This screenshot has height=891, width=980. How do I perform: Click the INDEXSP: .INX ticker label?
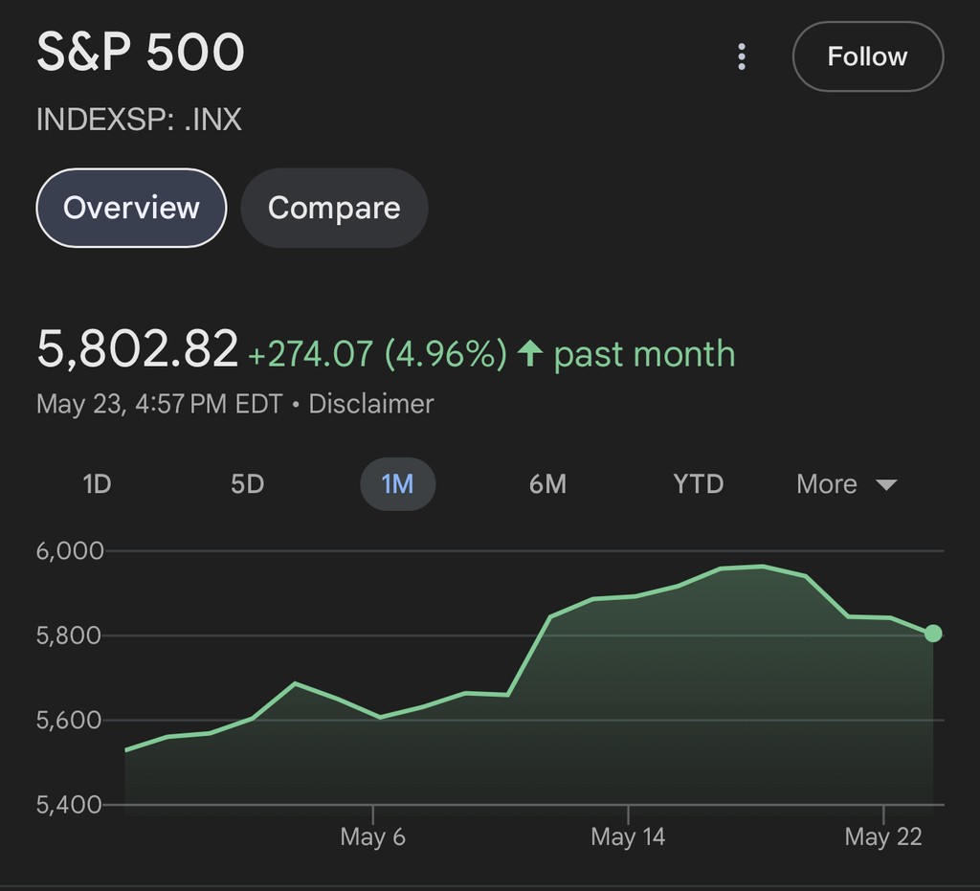139,119
